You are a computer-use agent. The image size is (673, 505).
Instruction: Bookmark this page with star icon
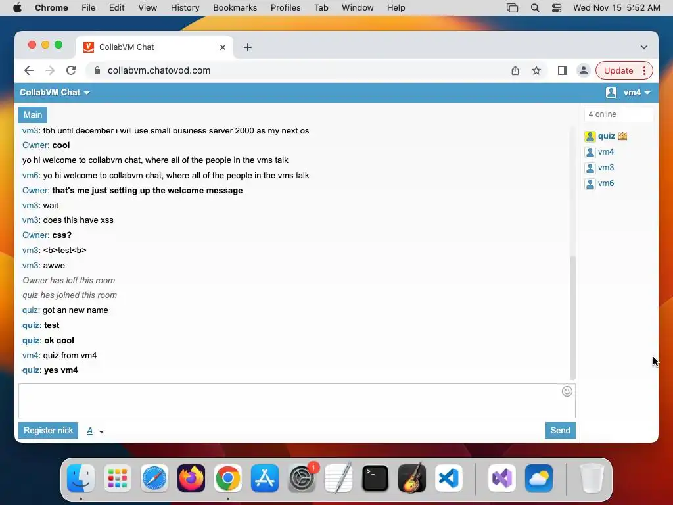click(536, 70)
